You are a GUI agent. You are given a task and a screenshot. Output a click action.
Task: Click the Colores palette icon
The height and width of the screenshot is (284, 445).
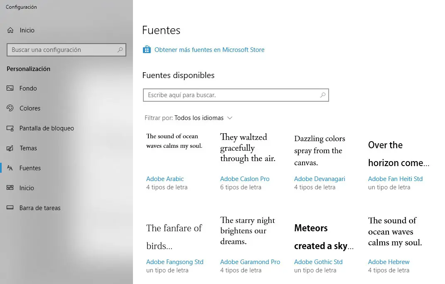coord(10,108)
